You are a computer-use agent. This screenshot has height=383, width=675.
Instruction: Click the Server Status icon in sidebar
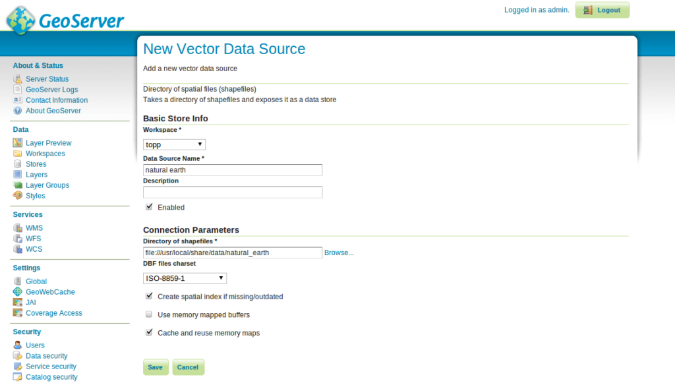pos(18,79)
